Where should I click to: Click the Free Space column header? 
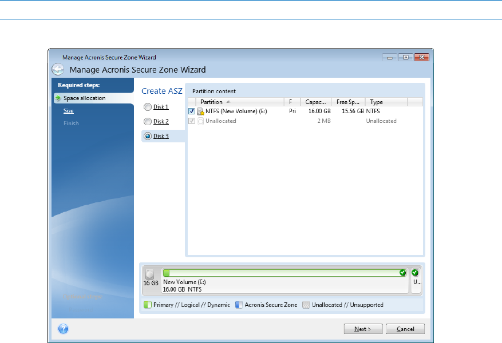349,102
